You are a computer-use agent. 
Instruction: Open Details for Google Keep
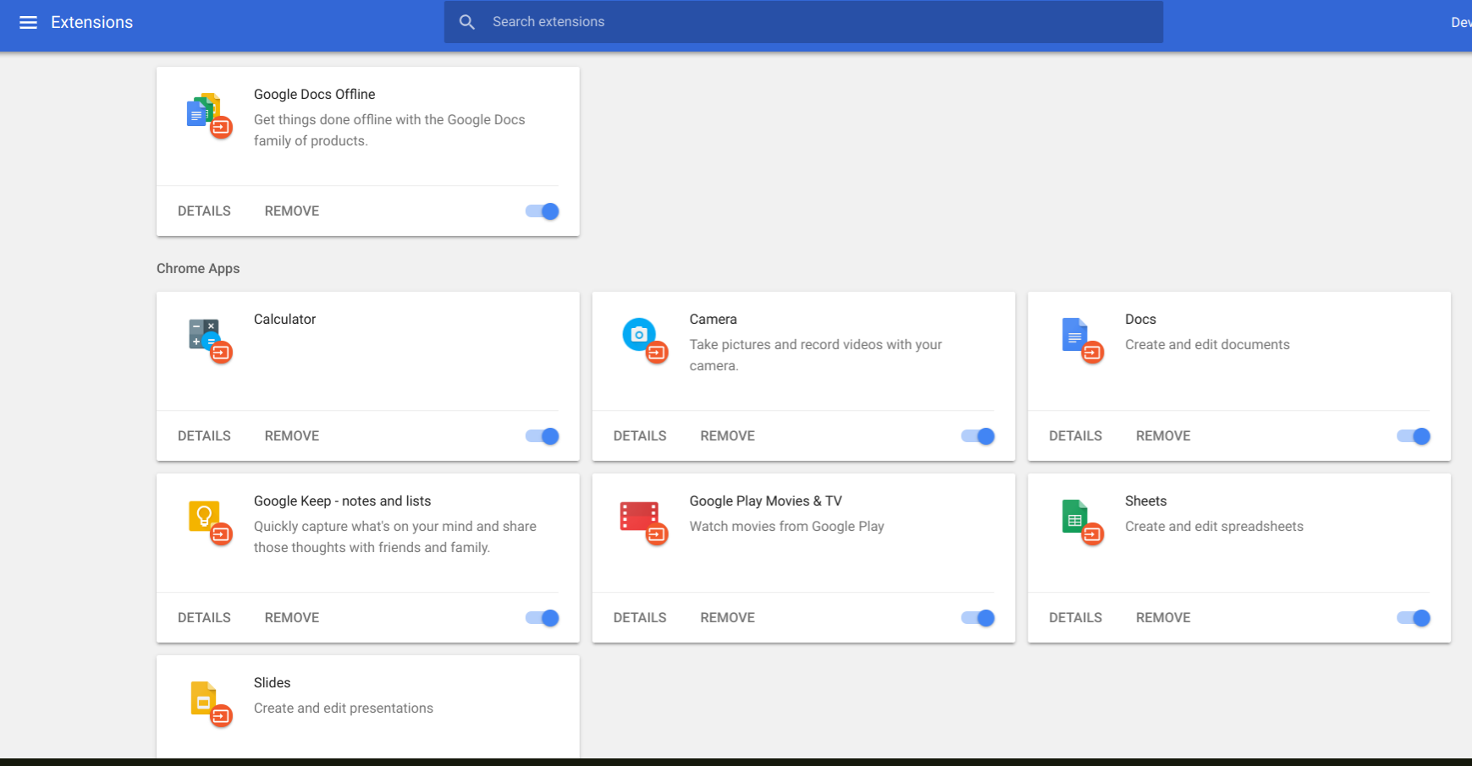(204, 618)
